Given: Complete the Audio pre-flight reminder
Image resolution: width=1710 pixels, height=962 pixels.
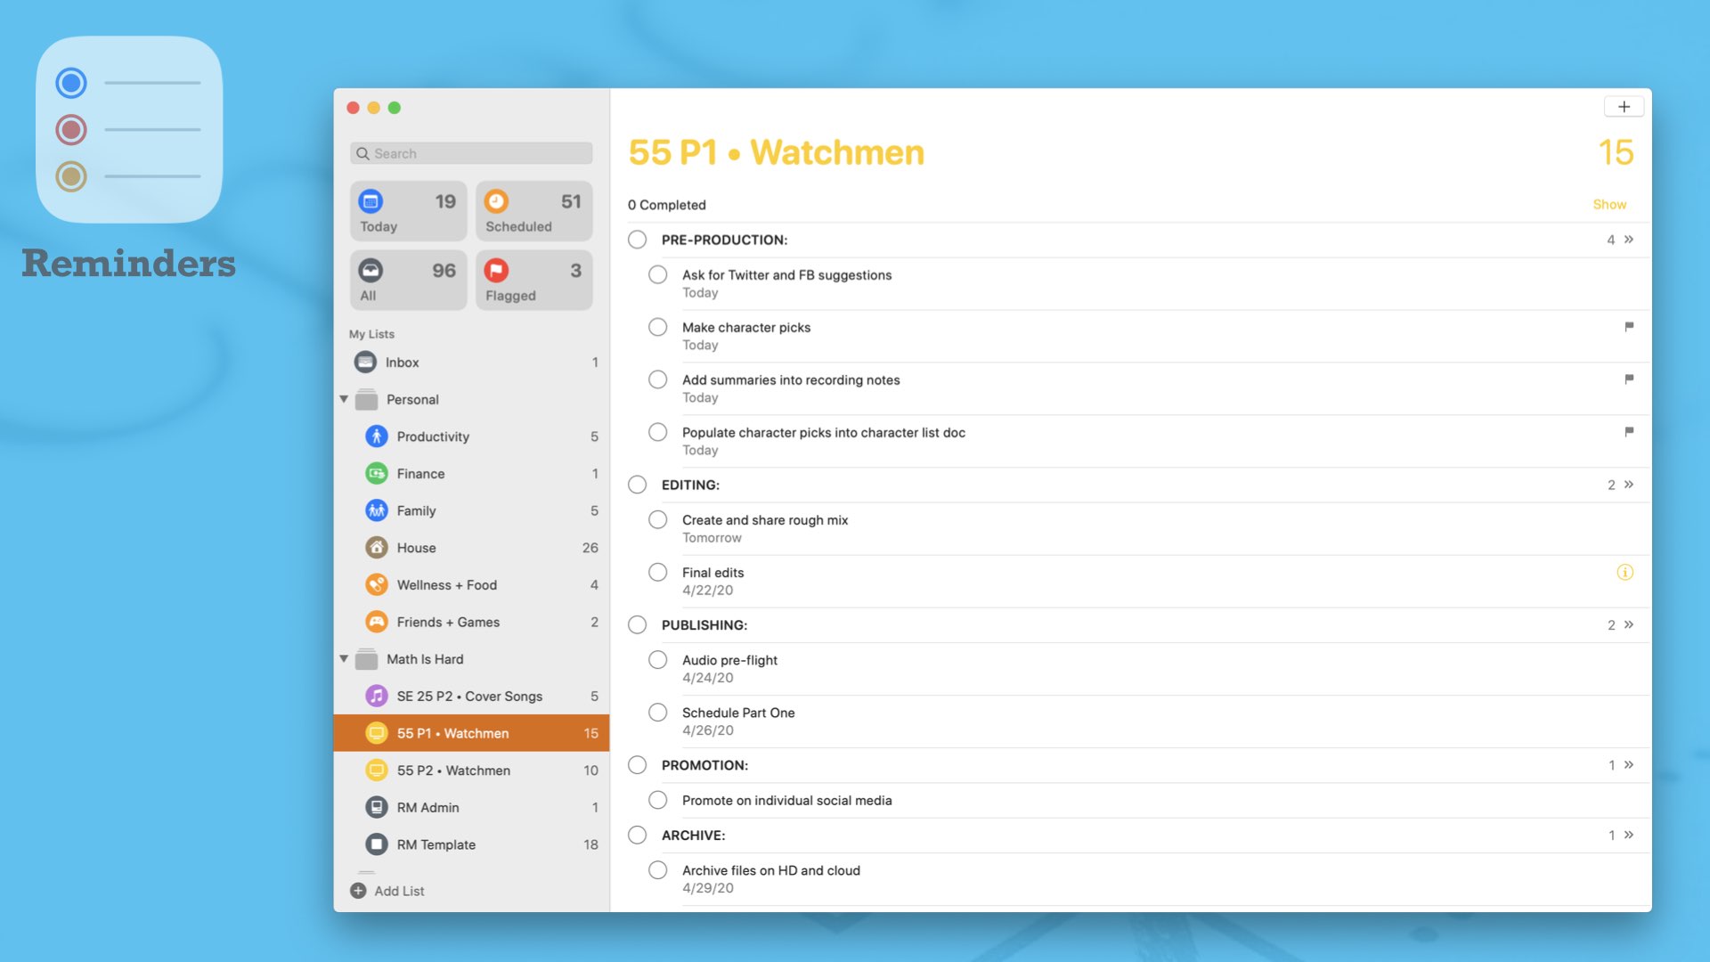Looking at the screenshot, I should pyautogui.click(x=657, y=660).
